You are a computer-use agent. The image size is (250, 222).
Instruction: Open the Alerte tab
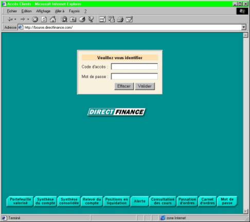[x=139, y=201]
